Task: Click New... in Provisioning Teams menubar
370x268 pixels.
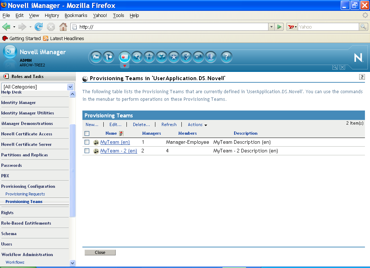Action: (x=92, y=125)
